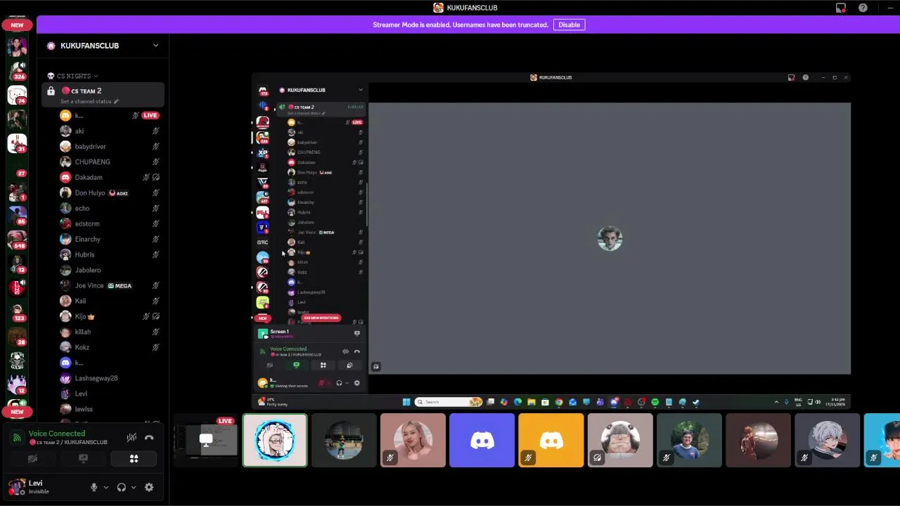
Task: Deafen with the headphones button
Action: 122,487
